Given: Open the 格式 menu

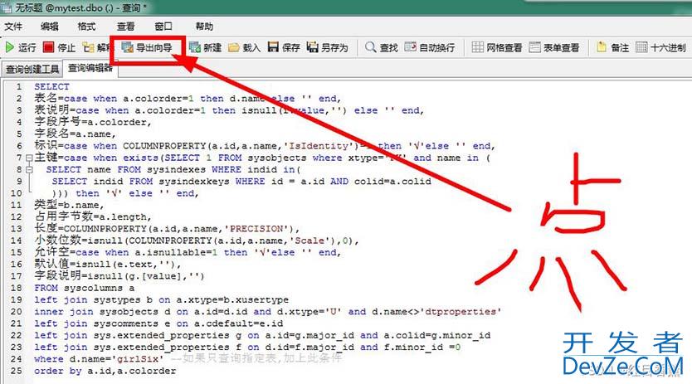Looking at the screenshot, I should tap(86, 27).
